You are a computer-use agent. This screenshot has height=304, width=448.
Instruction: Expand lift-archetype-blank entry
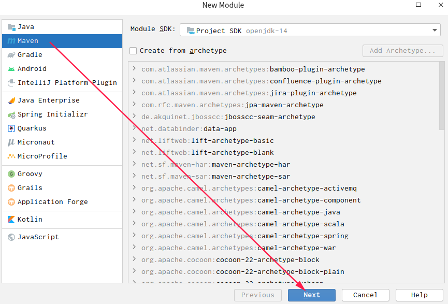(x=134, y=152)
